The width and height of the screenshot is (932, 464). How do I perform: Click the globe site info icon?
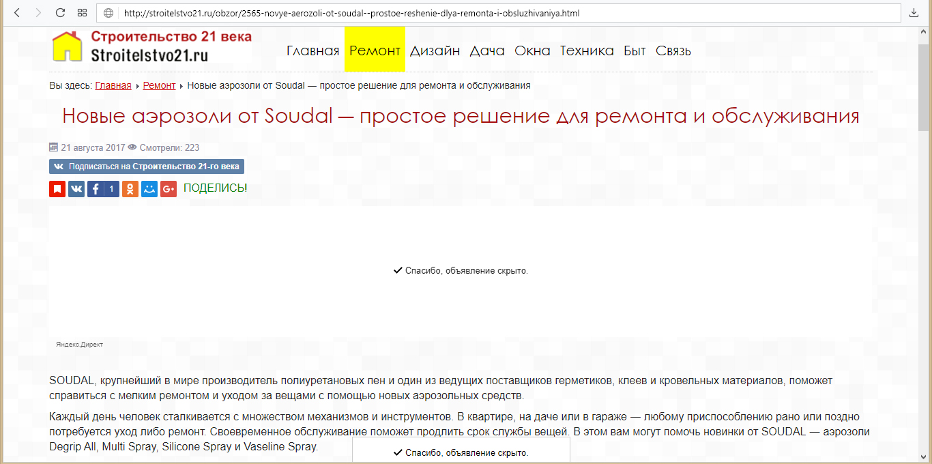pos(108,13)
